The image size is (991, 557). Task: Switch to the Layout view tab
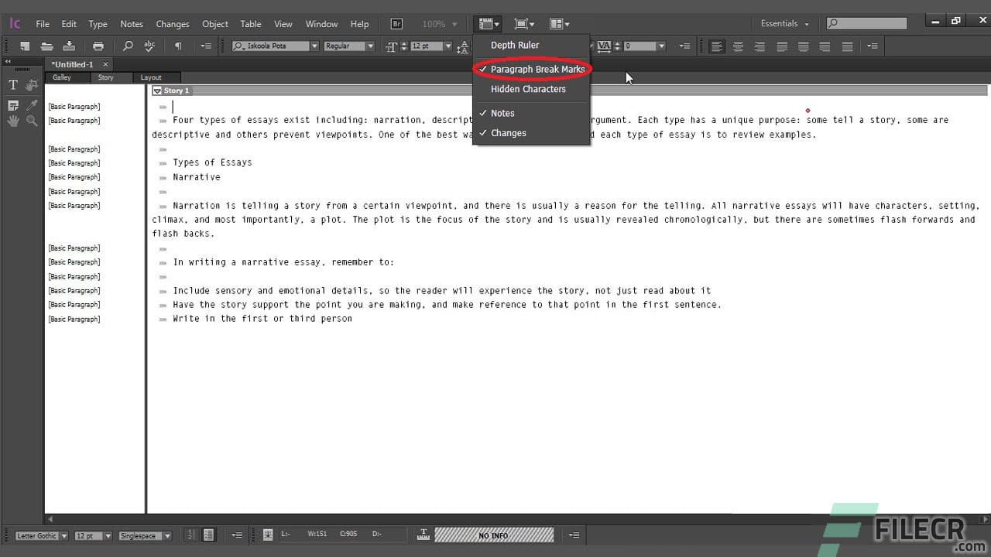click(x=152, y=77)
